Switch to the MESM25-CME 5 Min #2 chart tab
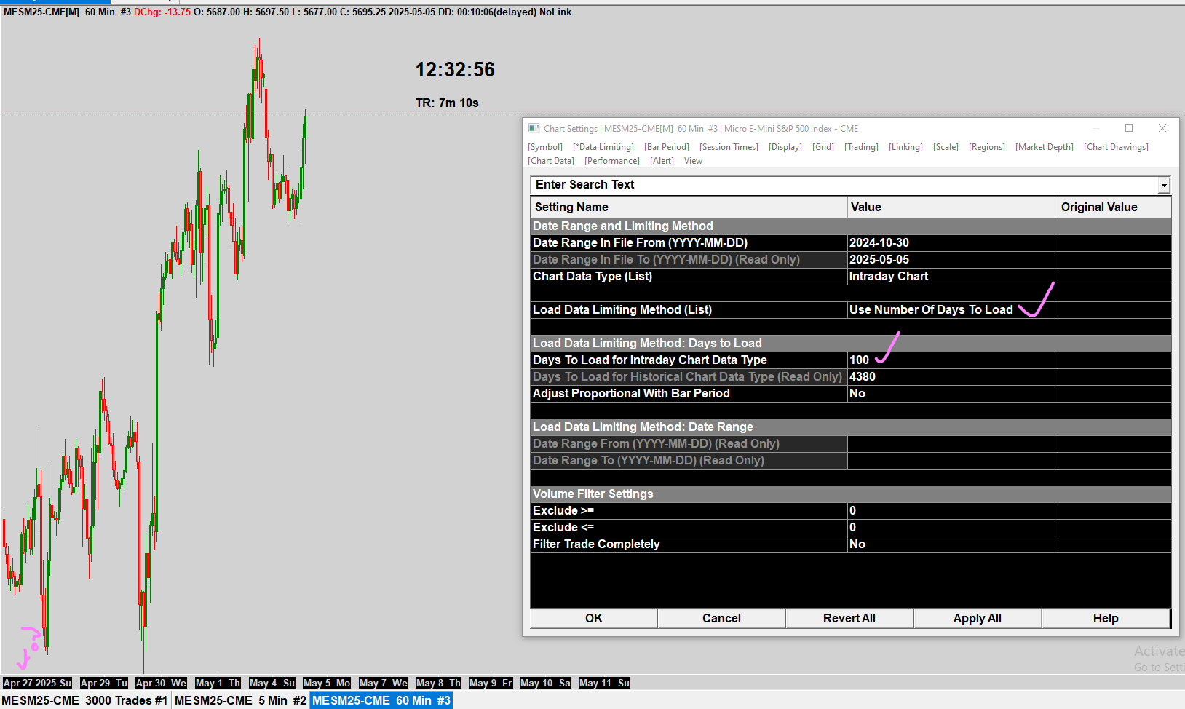 pos(241,700)
